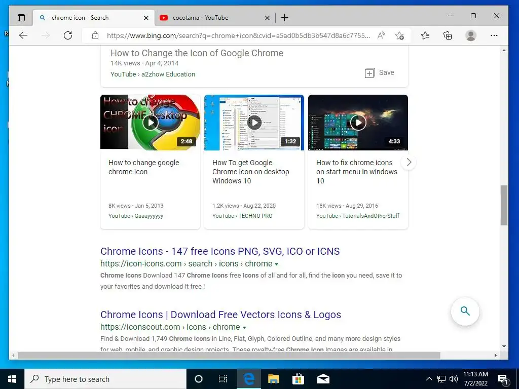
Task: Close the cocotama YouTube tab
Action: click(x=267, y=18)
